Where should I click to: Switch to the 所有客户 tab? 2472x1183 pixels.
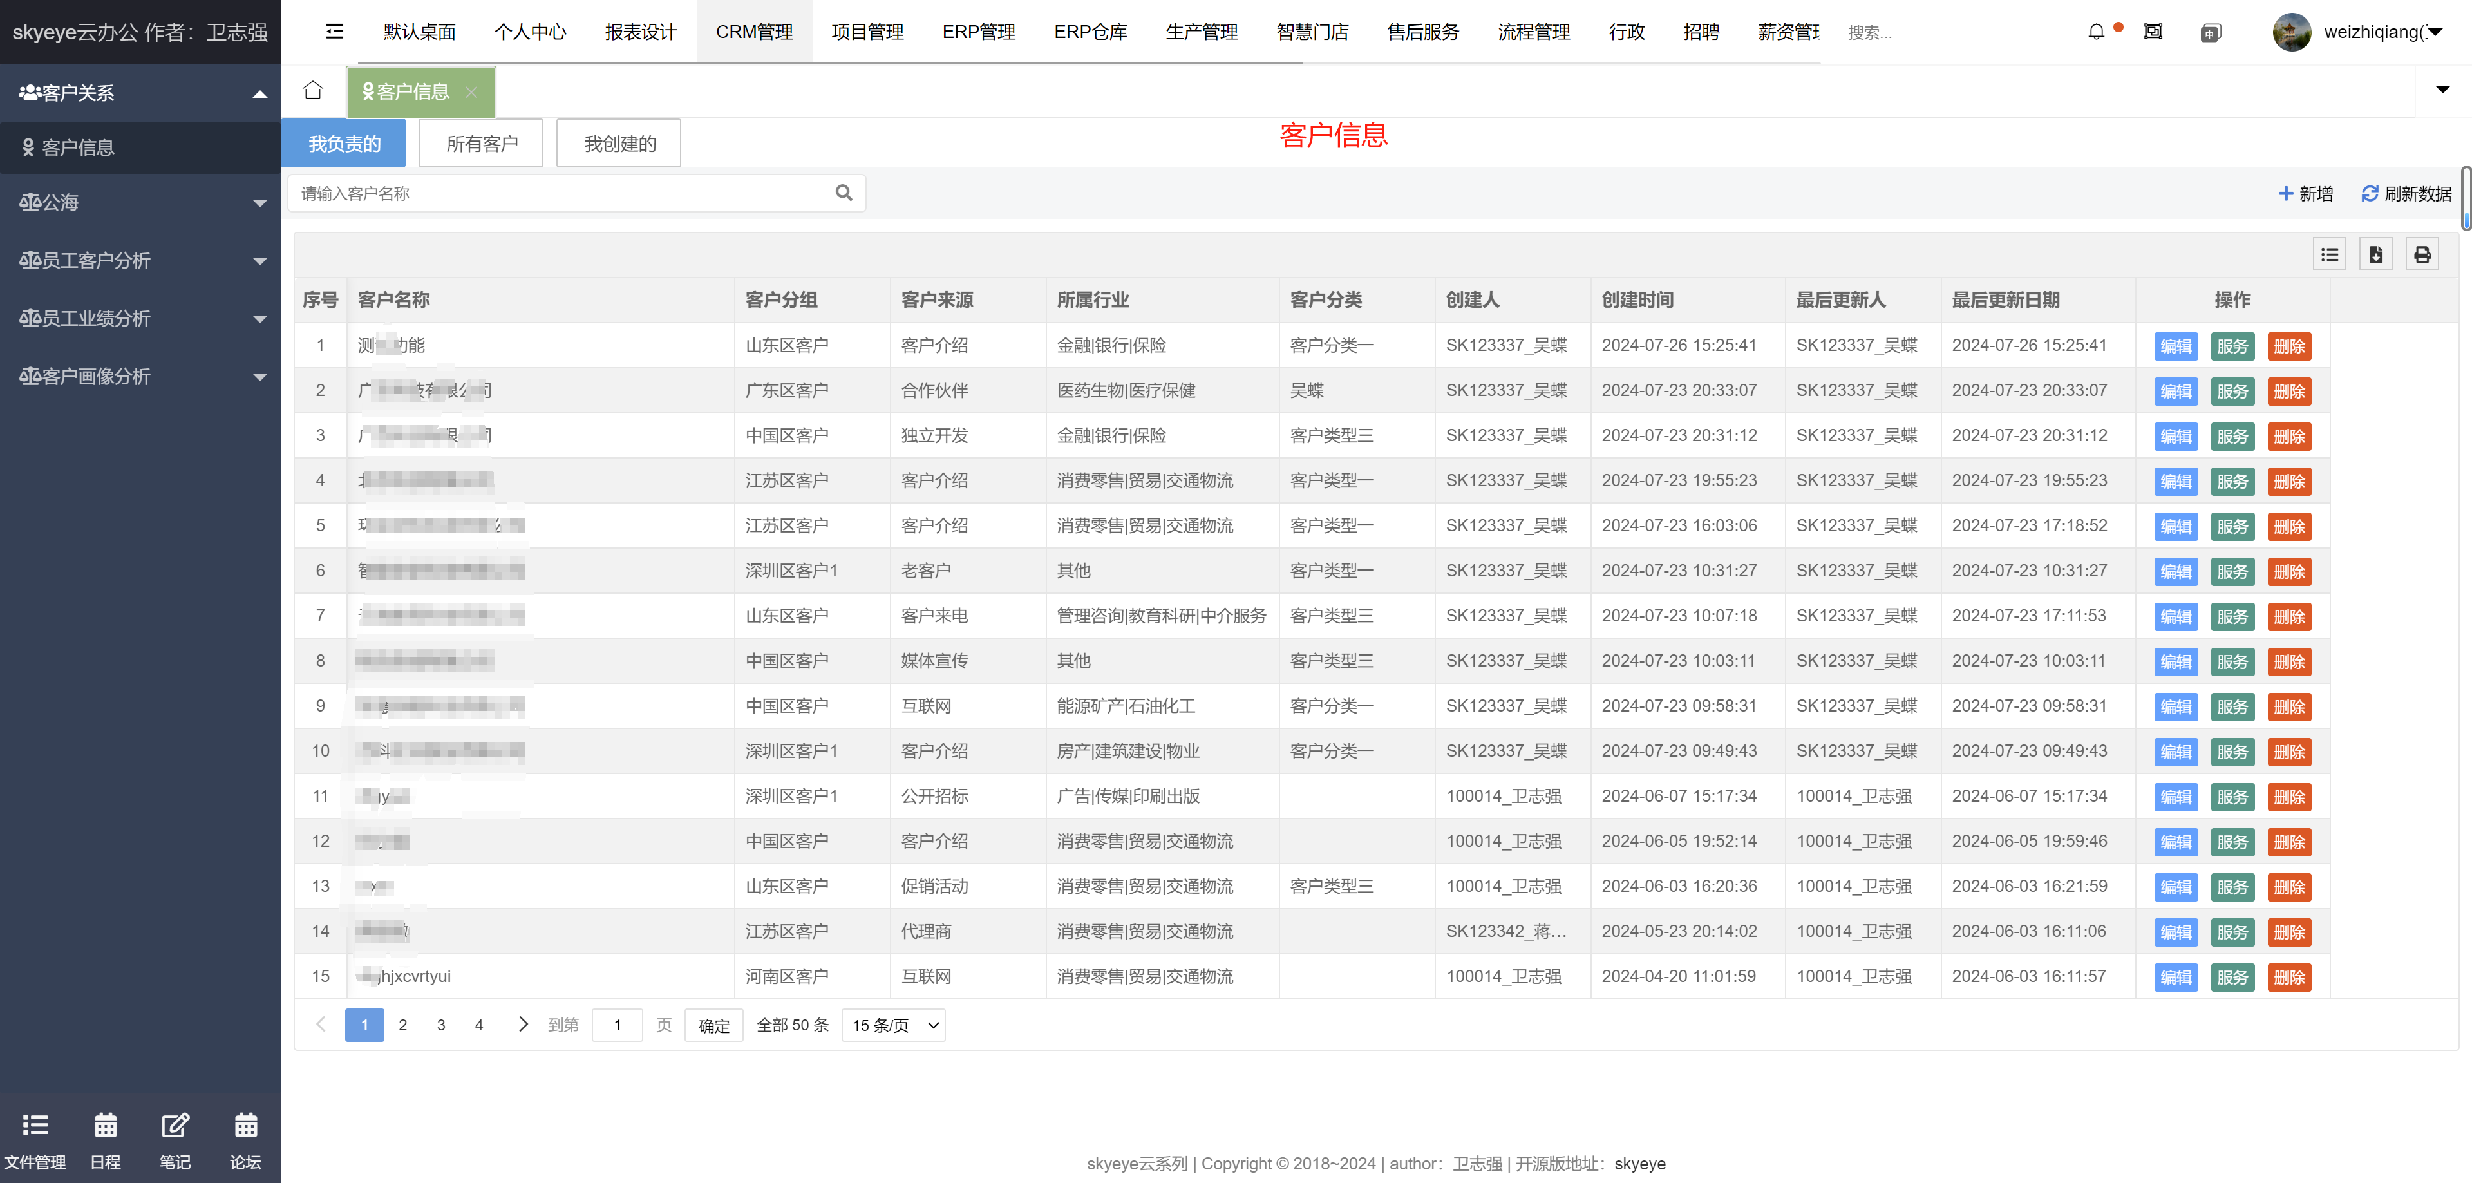(x=482, y=144)
